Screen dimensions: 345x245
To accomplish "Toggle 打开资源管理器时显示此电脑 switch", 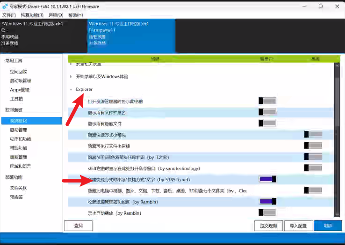I will point(267,101).
